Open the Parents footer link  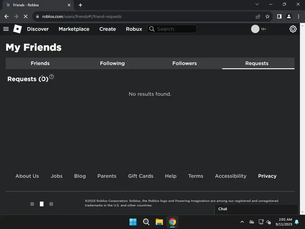point(107,176)
